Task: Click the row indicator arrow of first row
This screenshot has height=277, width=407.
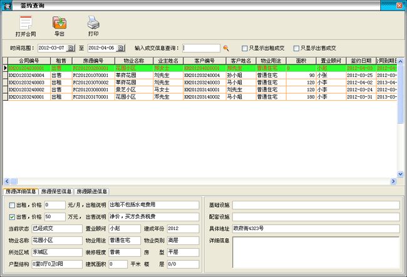Action: pos(5,68)
